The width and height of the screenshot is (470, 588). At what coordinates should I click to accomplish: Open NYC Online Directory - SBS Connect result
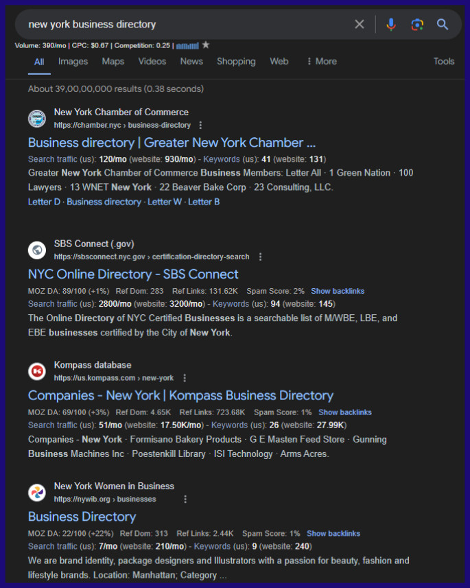click(133, 274)
